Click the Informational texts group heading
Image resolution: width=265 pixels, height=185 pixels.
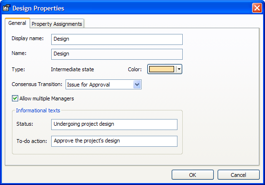pos(38,110)
